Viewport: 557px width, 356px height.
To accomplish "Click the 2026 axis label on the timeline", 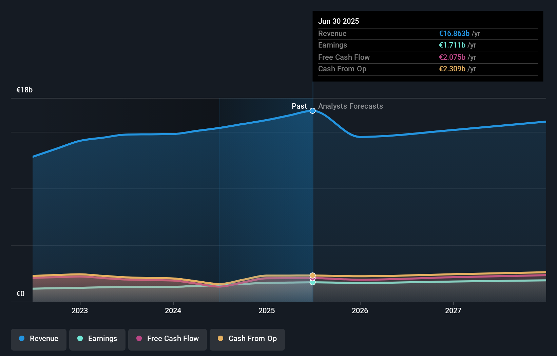I will pos(360,310).
